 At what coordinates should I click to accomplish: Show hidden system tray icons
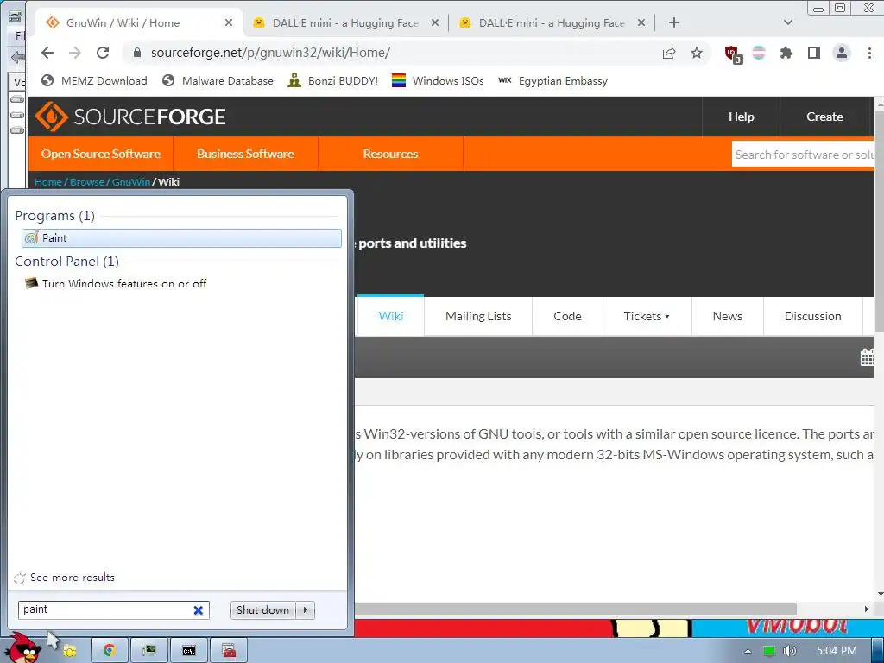pyautogui.click(x=748, y=651)
